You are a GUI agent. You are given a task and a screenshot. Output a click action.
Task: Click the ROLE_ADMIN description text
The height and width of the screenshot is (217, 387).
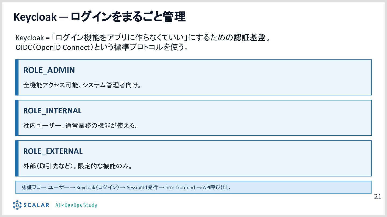tap(82, 85)
